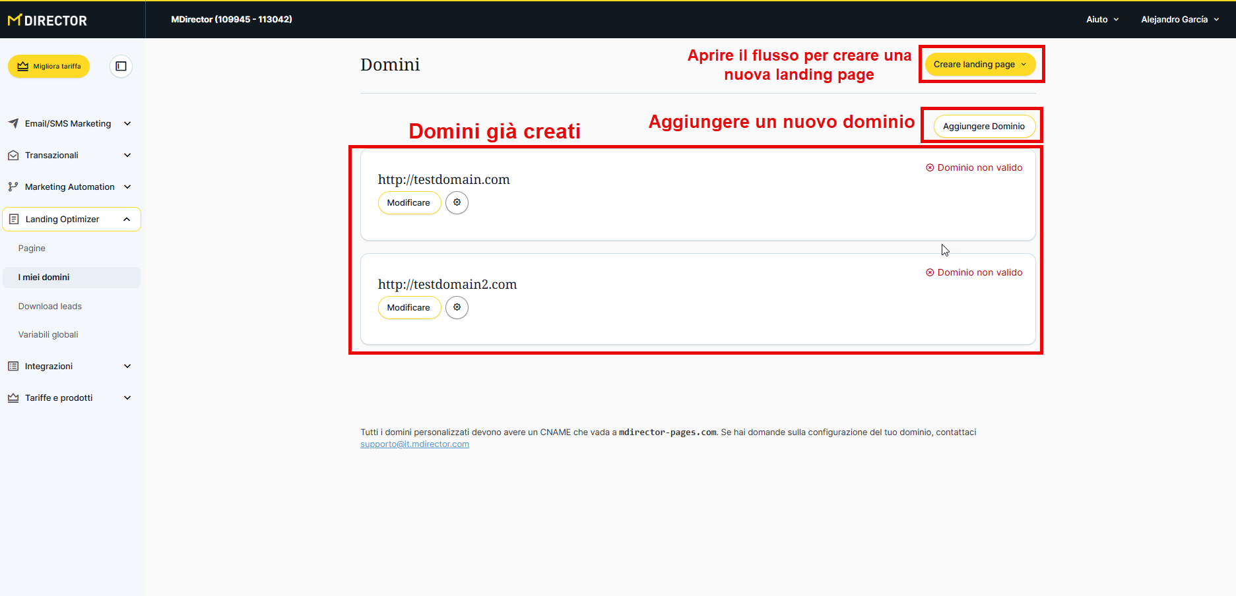This screenshot has height=596, width=1236.
Task: Go to Pagine in the sidebar
Action: pyautogui.click(x=32, y=249)
